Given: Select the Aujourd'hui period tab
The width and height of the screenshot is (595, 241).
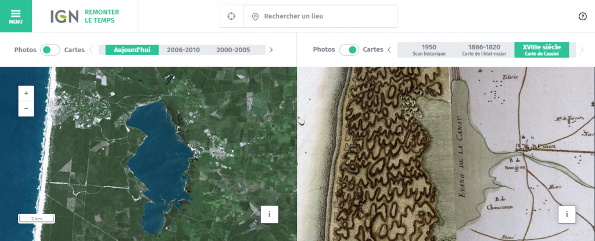Looking at the screenshot, I should [x=132, y=50].
